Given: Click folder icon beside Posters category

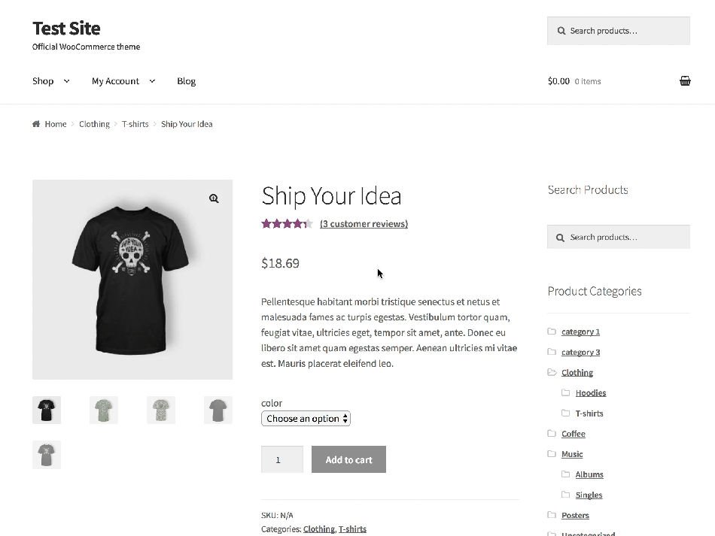Looking at the screenshot, I should pos(552,515).
